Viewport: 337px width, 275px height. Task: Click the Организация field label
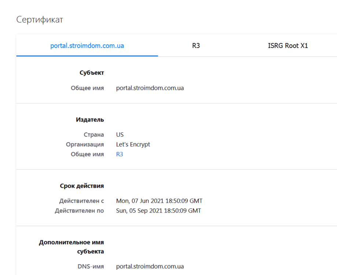(x=85, y=144)
